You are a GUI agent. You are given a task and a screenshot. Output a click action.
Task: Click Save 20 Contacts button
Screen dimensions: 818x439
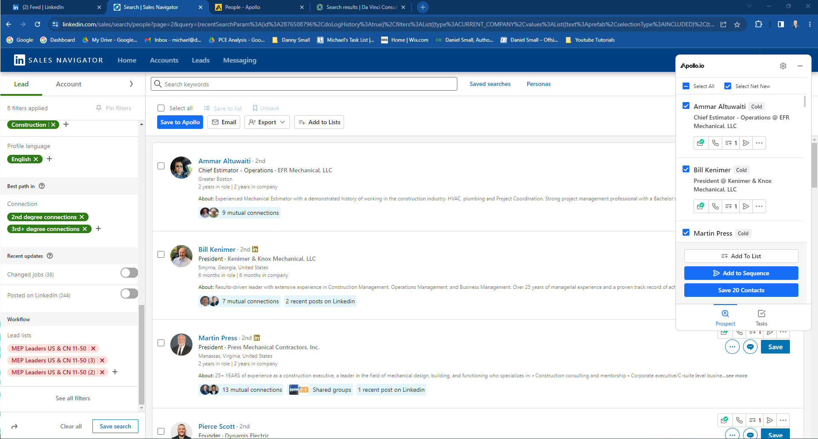coord(741,290)
